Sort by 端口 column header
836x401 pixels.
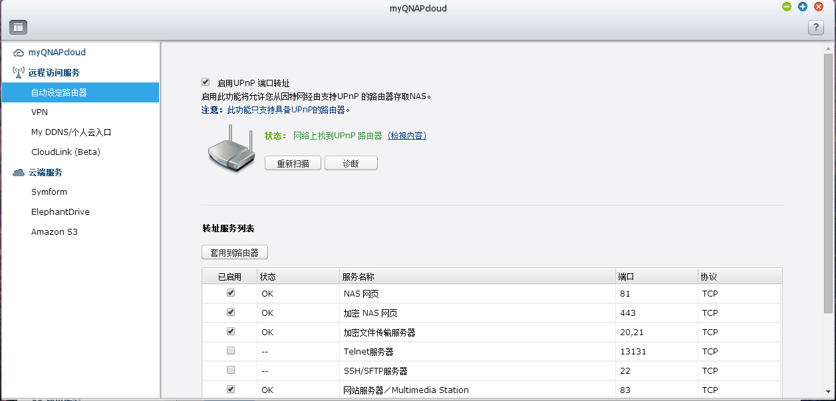pyautogui.click(x=656, y=277)
